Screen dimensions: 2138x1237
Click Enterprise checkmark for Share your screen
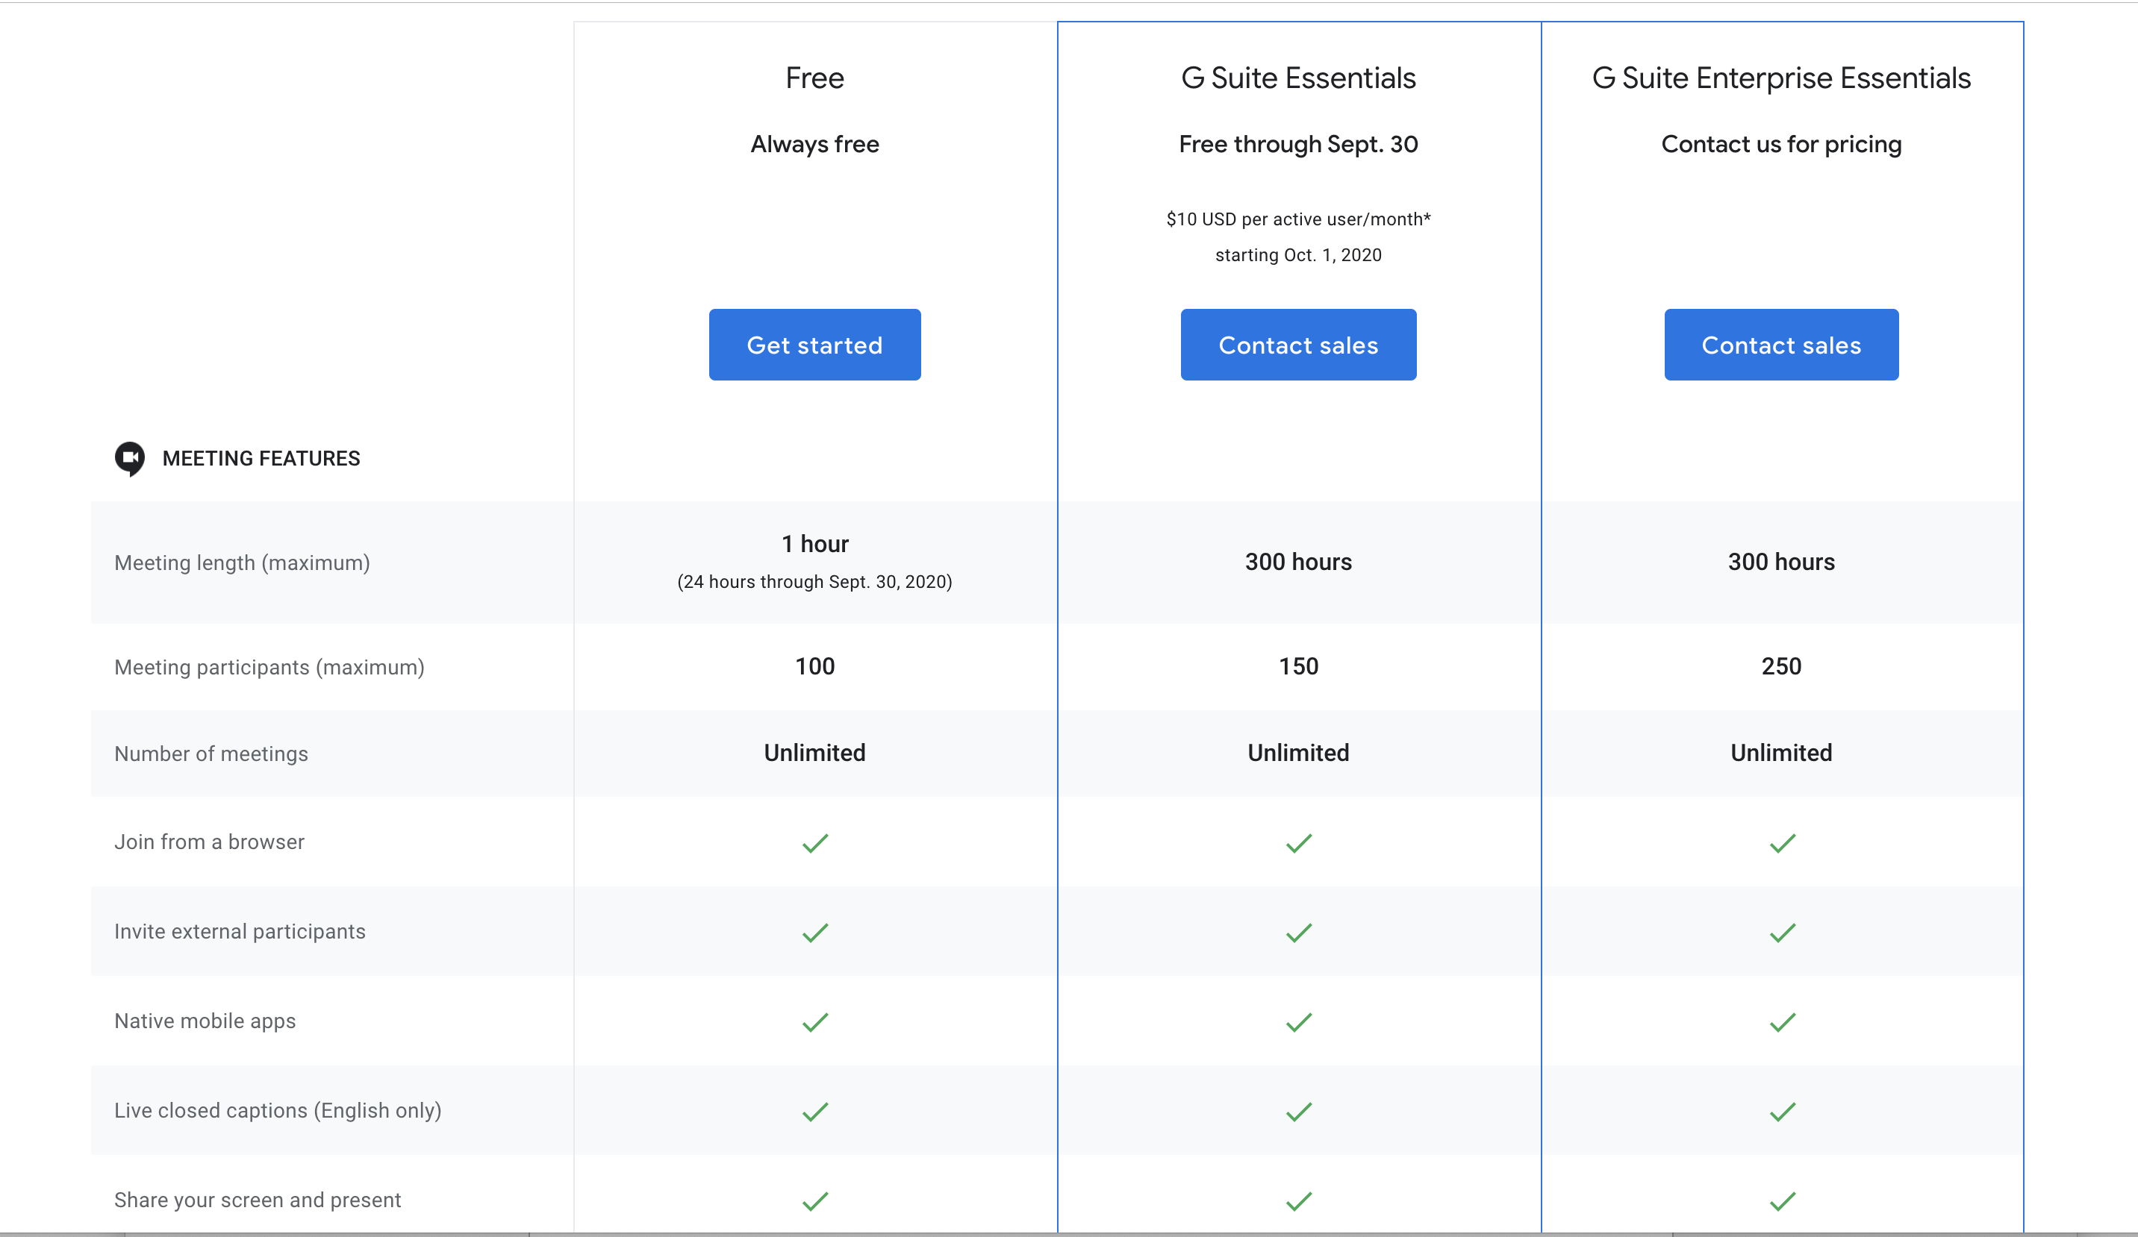click(x=1782, y=1201)
